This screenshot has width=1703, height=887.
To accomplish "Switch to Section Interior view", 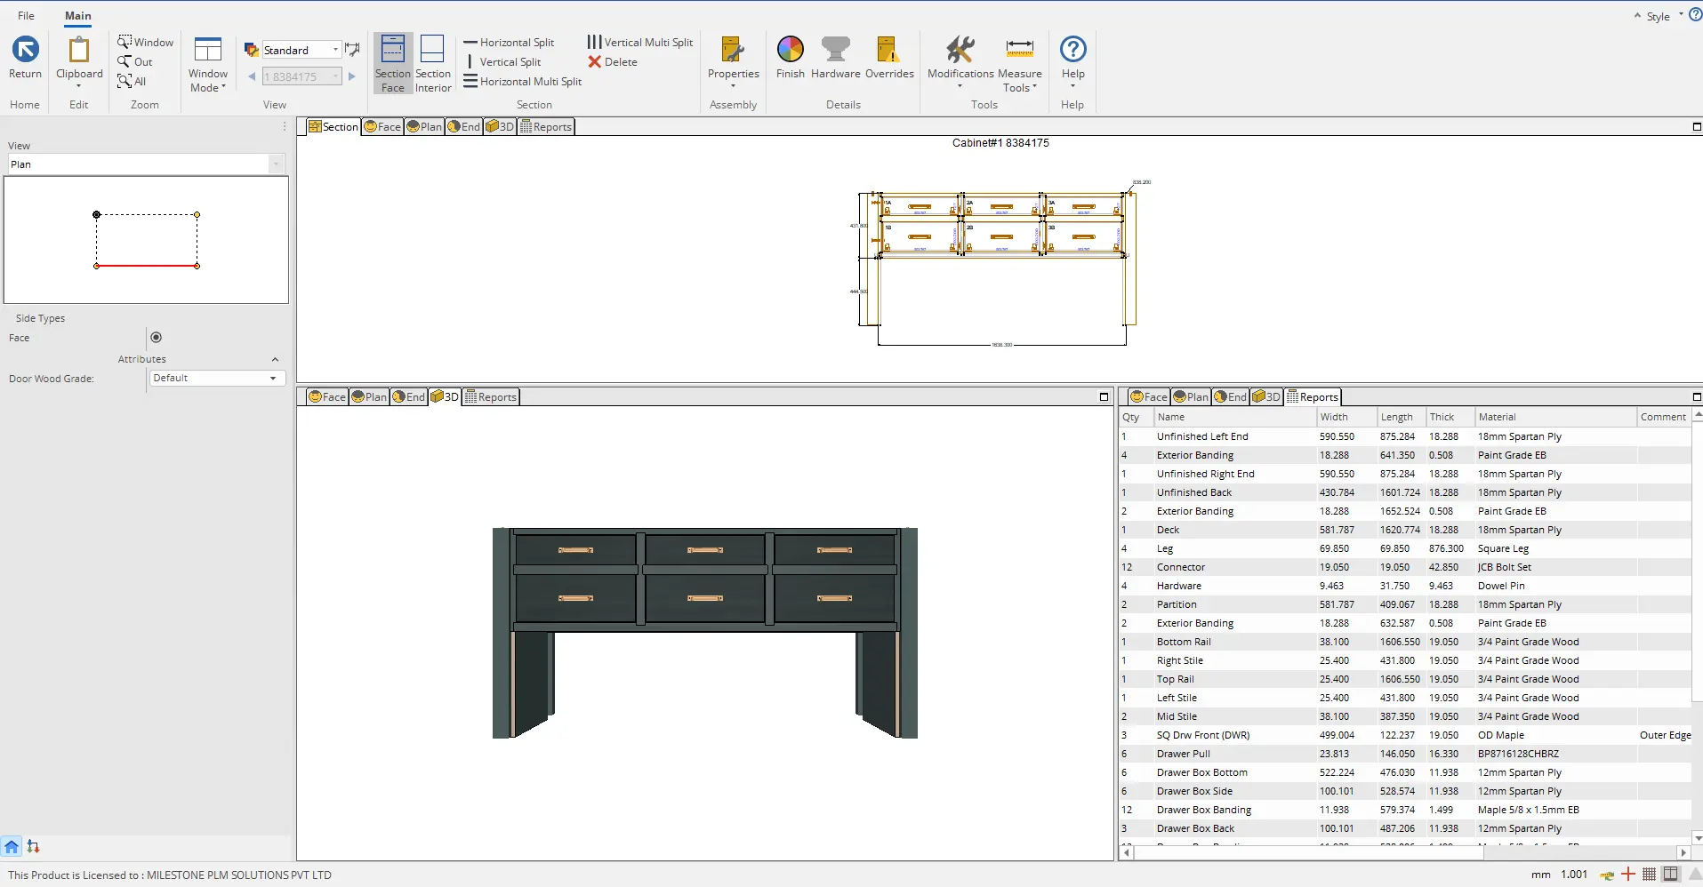I will (433, 63).
